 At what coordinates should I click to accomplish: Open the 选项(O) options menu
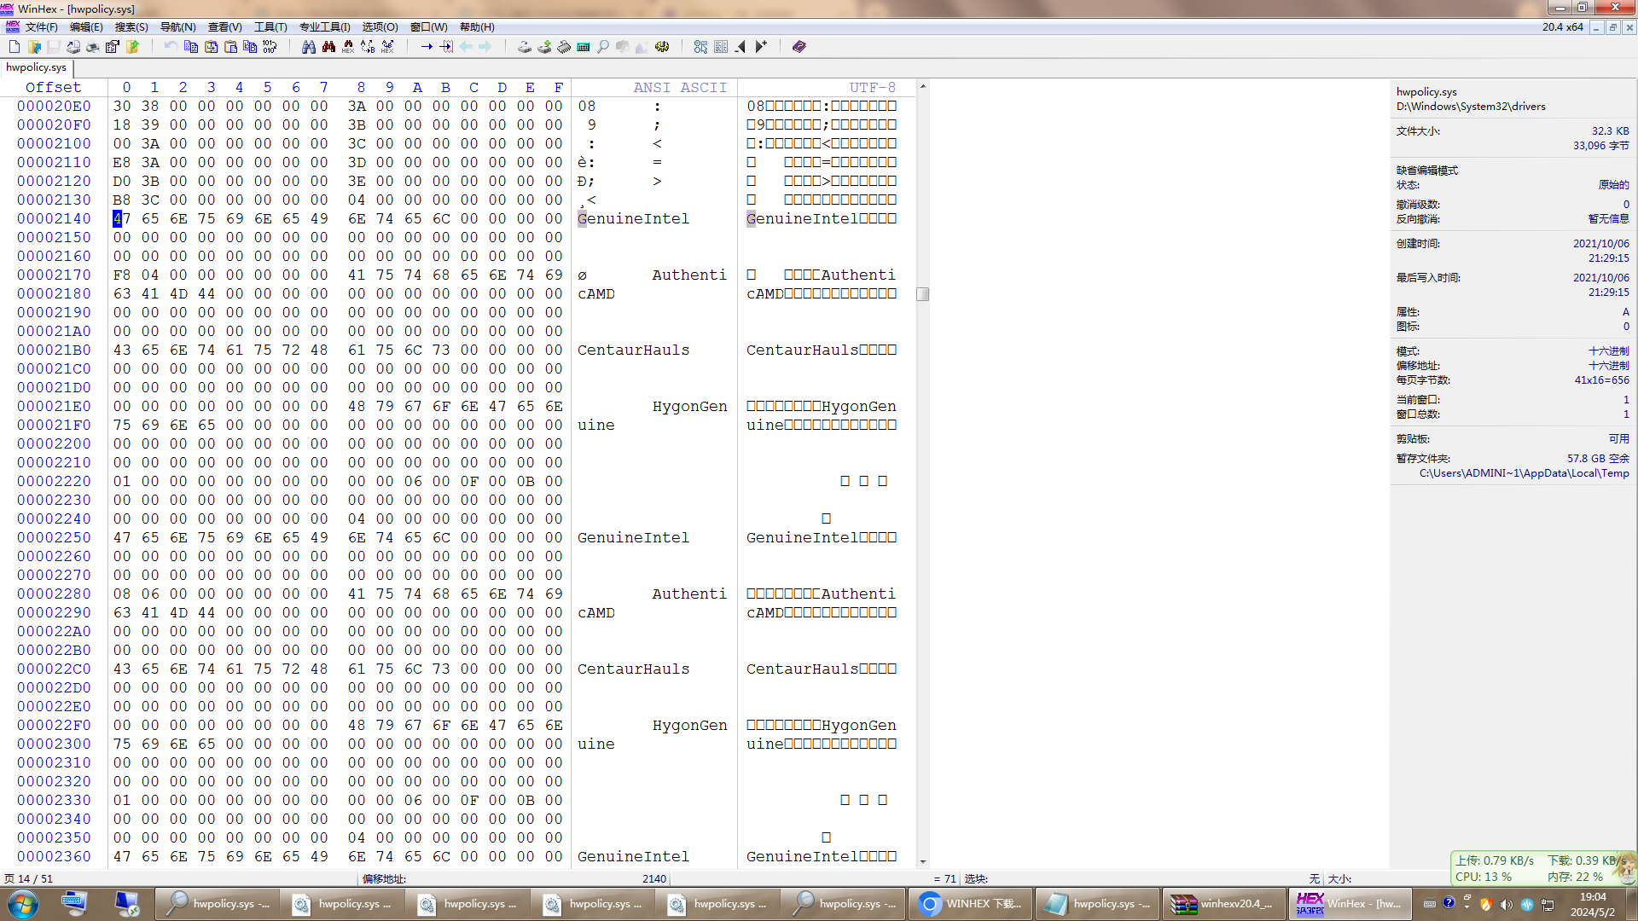point(380,27)
